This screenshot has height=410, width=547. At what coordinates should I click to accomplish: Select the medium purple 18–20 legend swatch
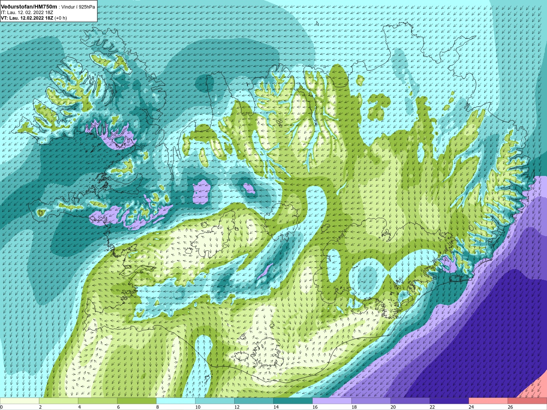tap(371, 401)
